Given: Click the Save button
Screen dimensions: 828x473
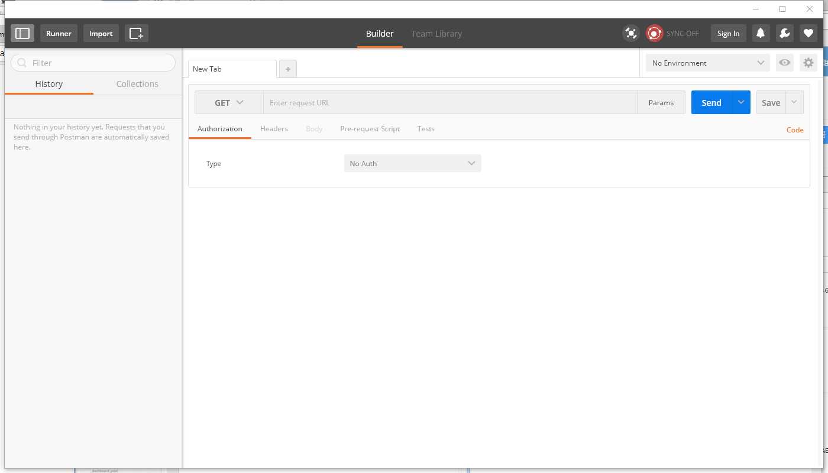Looking at the screenshot, I should (x=771, y=102).
